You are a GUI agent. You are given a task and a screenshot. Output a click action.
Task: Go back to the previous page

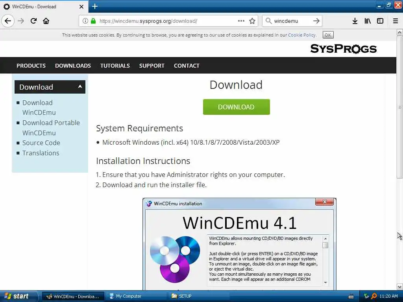(x=8, y=21)
